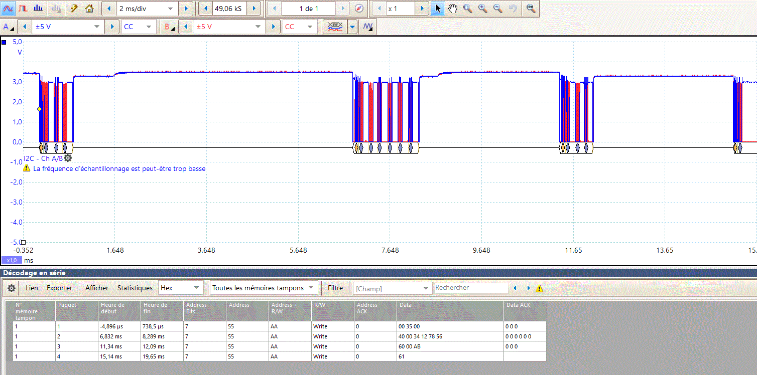
Task: Open Channel B CC coupling dropdown
Action: pos(300,27)
